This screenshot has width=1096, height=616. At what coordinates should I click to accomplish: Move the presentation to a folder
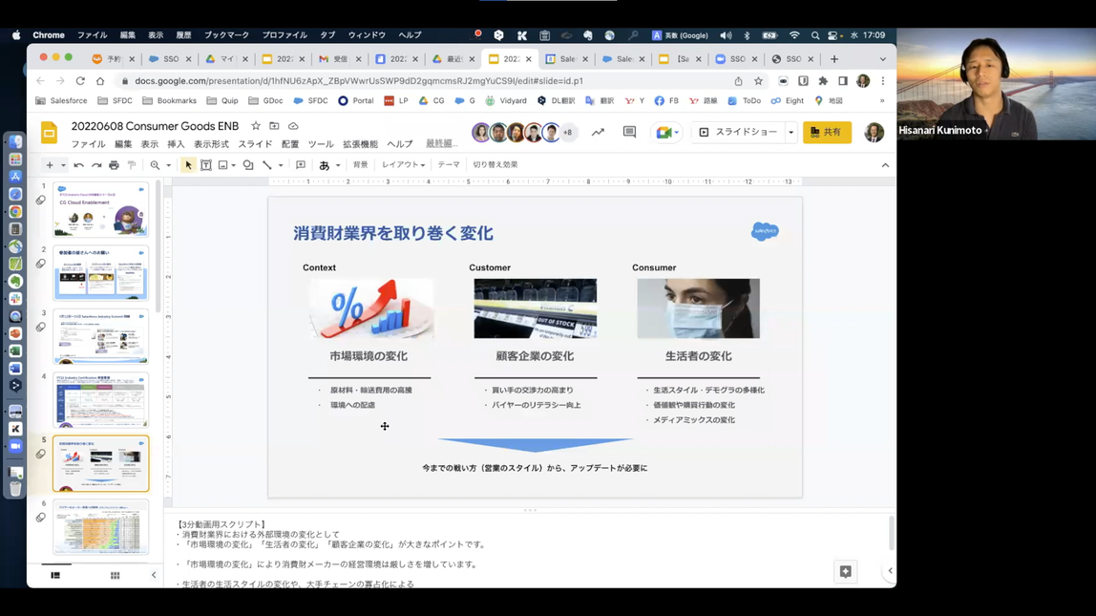274,126
